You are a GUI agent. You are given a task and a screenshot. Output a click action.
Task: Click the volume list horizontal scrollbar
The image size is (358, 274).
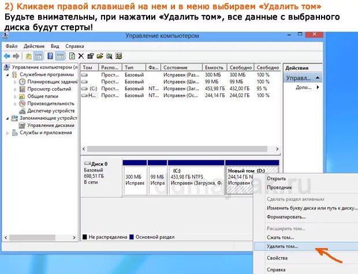(177, 149)
